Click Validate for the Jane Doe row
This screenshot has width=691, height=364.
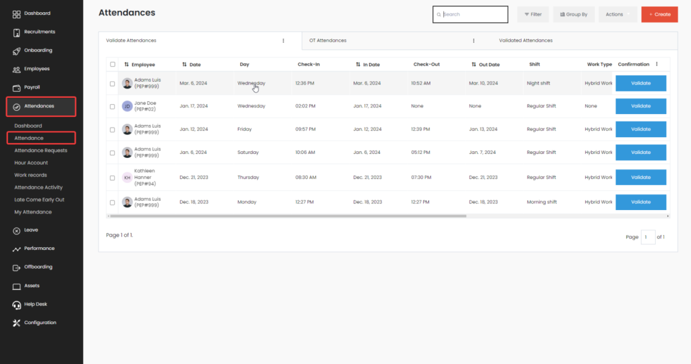[x=640, y=106]
